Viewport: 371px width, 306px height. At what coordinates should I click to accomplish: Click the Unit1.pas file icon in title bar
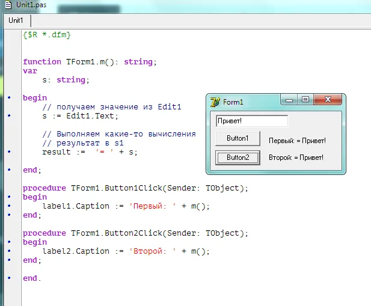[8, 5]
